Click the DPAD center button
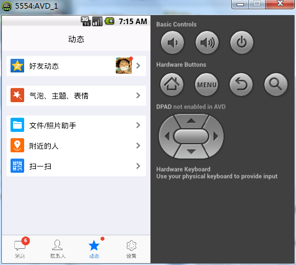This screenshot has width=296, height=265. [x=191, y=136]
